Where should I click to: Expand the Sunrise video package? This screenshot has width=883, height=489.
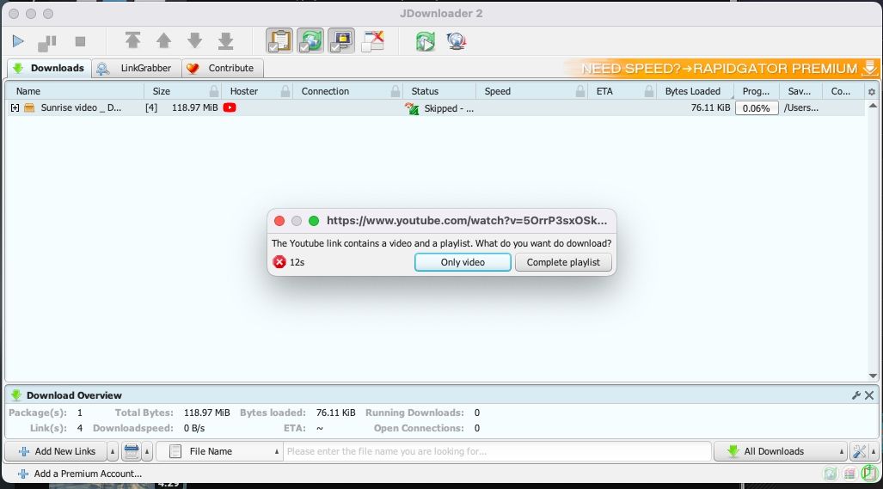(15, 107)
